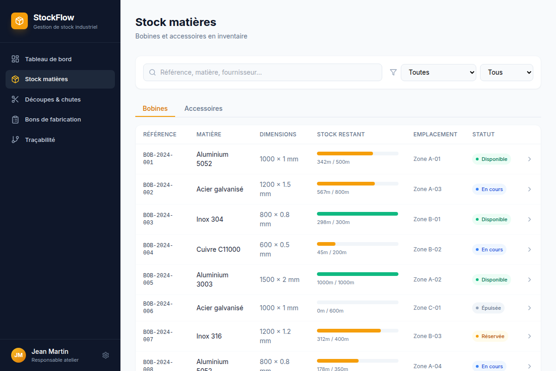The width and height of the screenshot is (556, 371).
Task: Click the 342m / 500m stock bar
Action: pos(358,154)
